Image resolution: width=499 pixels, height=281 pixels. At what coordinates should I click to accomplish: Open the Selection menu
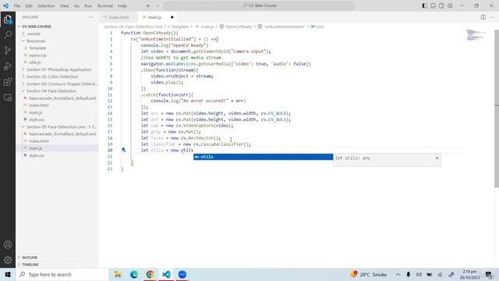46,5
